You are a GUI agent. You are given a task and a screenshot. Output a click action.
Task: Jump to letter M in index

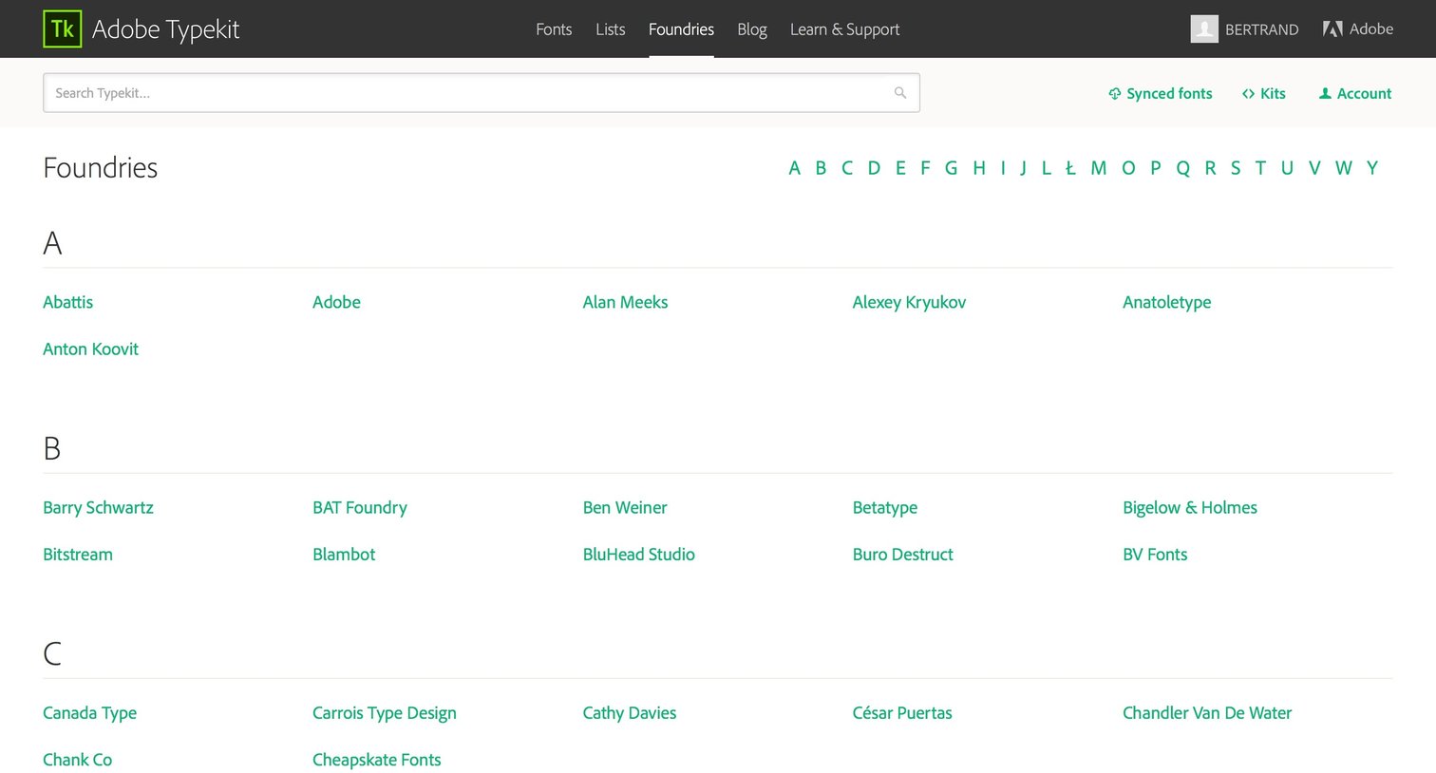1099,168
